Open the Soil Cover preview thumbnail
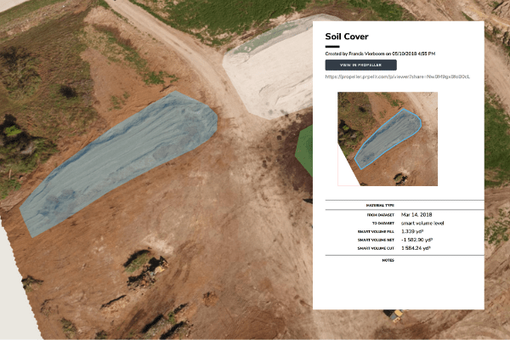 point(388,139)
